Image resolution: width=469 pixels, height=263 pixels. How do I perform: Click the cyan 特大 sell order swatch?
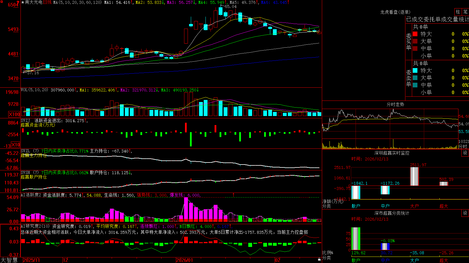click(x=415, y=70)
